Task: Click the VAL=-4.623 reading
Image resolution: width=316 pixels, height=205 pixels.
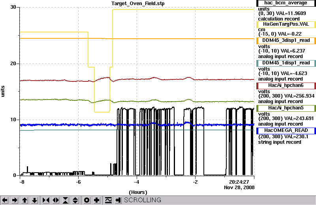Action: (294, 73)
